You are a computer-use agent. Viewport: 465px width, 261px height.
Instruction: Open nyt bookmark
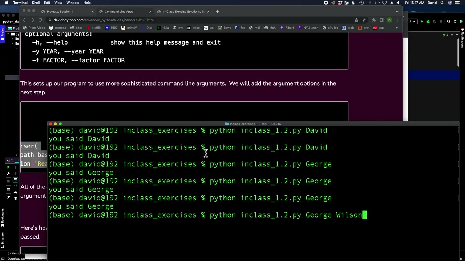(x=178, y=28)
